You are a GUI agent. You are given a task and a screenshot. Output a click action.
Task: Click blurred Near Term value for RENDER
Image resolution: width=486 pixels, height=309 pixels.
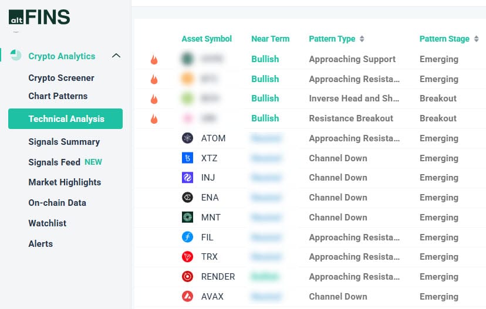[265, 277]
